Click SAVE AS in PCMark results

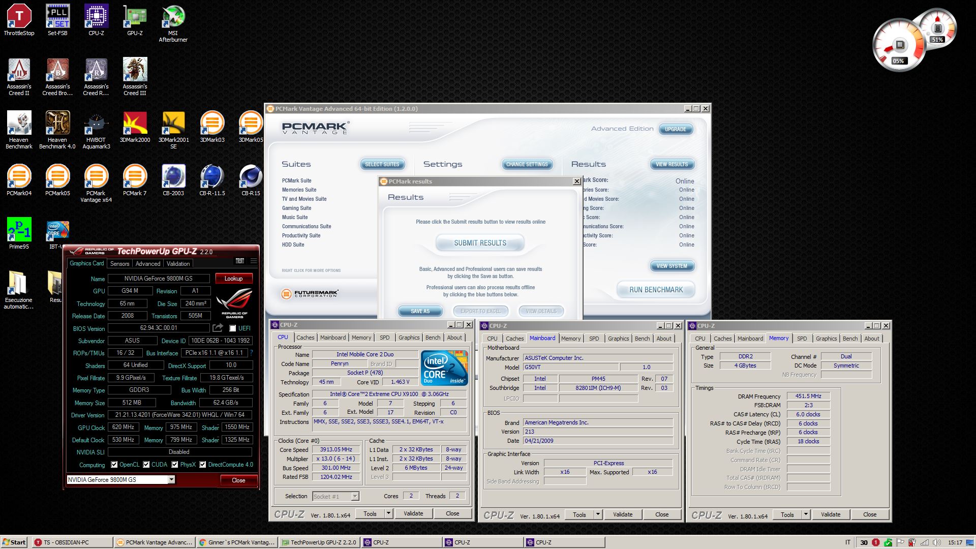coord(420,311)
